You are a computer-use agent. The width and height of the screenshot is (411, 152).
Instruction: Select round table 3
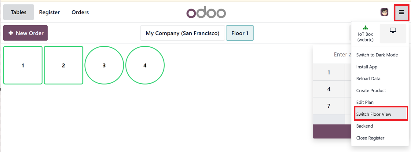coord(104,65)
